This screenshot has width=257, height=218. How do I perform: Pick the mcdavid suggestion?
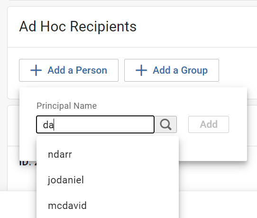108,206
